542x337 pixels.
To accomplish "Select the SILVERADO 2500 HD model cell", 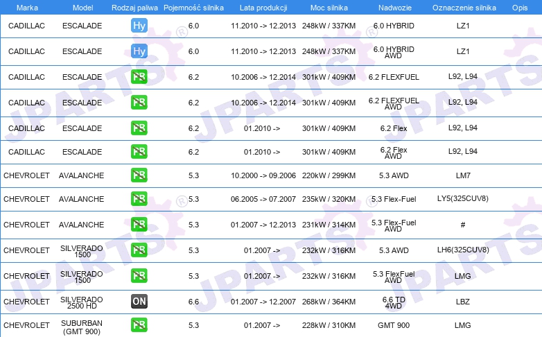I will 82,302.
